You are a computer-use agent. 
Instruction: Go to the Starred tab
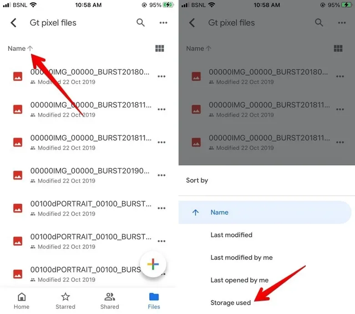[66, 301]
